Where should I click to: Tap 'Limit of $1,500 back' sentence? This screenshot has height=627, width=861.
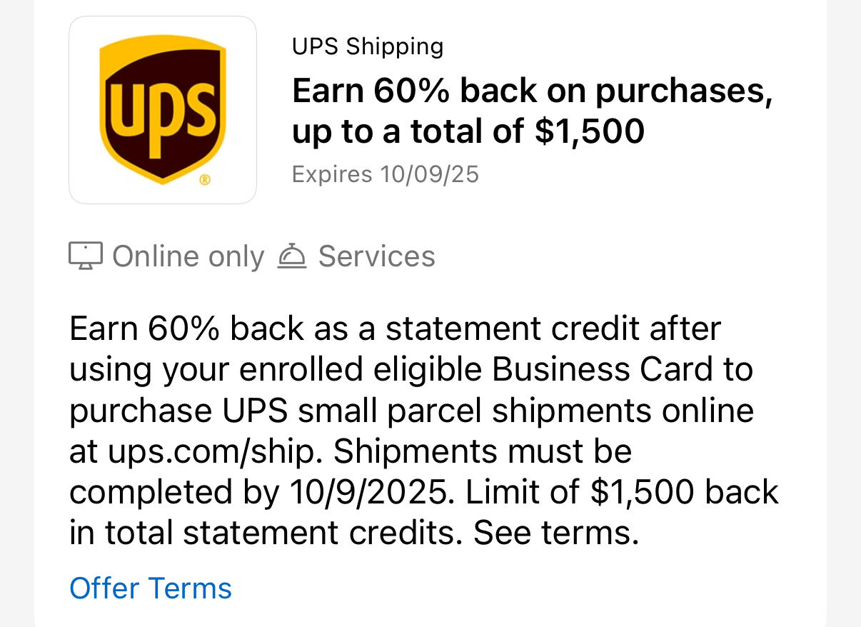point(623,493)
